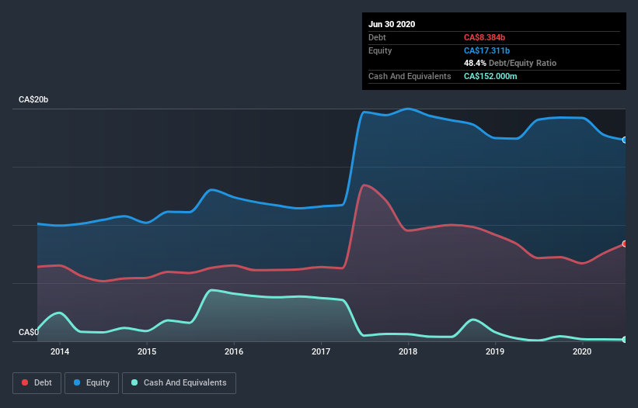Click the CA$0 axis label
Image resolution: width=638 pixels, height=408 pixels.
point(29,332)
